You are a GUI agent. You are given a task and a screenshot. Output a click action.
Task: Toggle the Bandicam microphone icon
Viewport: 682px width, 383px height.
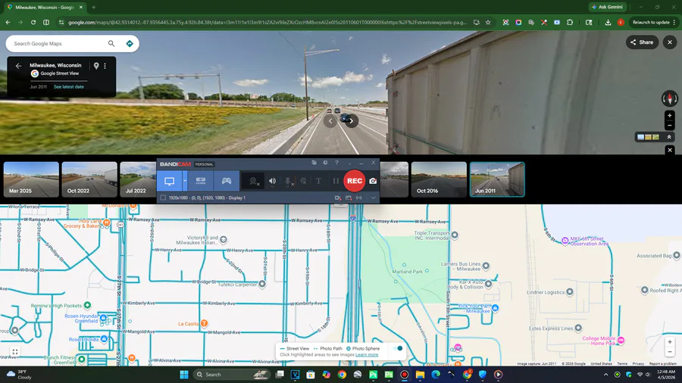(288, 181)
